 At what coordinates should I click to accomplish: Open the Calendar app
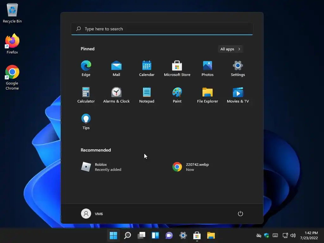147,69
